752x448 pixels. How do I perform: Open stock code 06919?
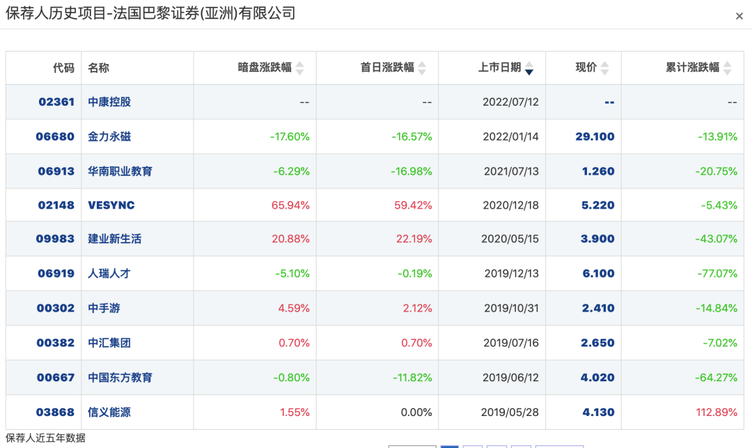56,273
